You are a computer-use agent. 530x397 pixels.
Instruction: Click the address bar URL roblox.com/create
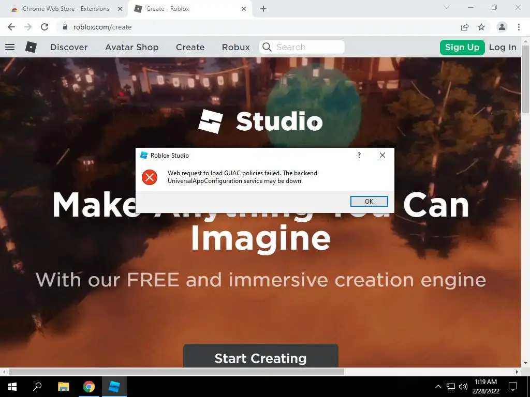tap(102, 27)
